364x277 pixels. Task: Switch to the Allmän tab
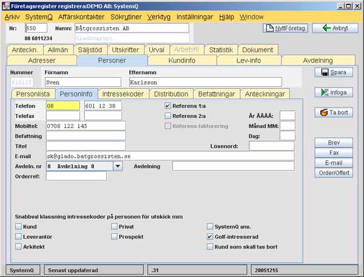(x=58, y=50)
